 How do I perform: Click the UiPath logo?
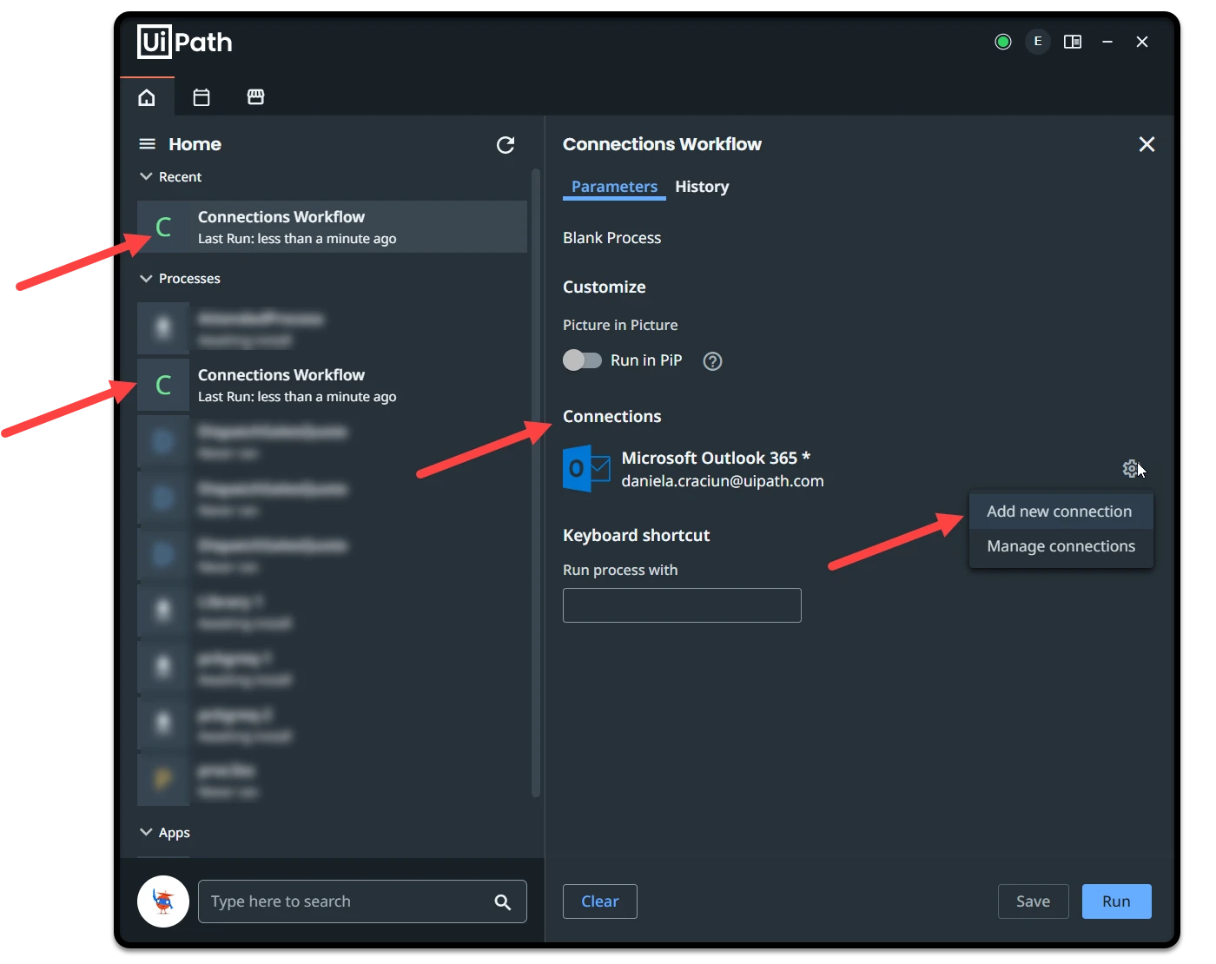click(x=185, y=42)
